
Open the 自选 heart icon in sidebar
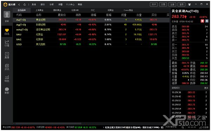point(7,31)
